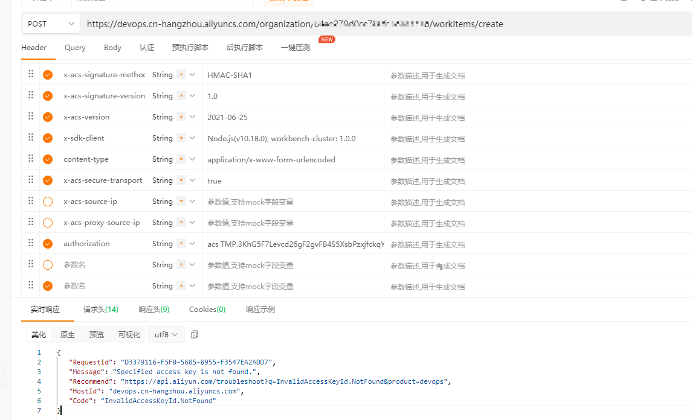
Task: Click the drag handle next to x-acs-version header
Action: pos(30,116)
